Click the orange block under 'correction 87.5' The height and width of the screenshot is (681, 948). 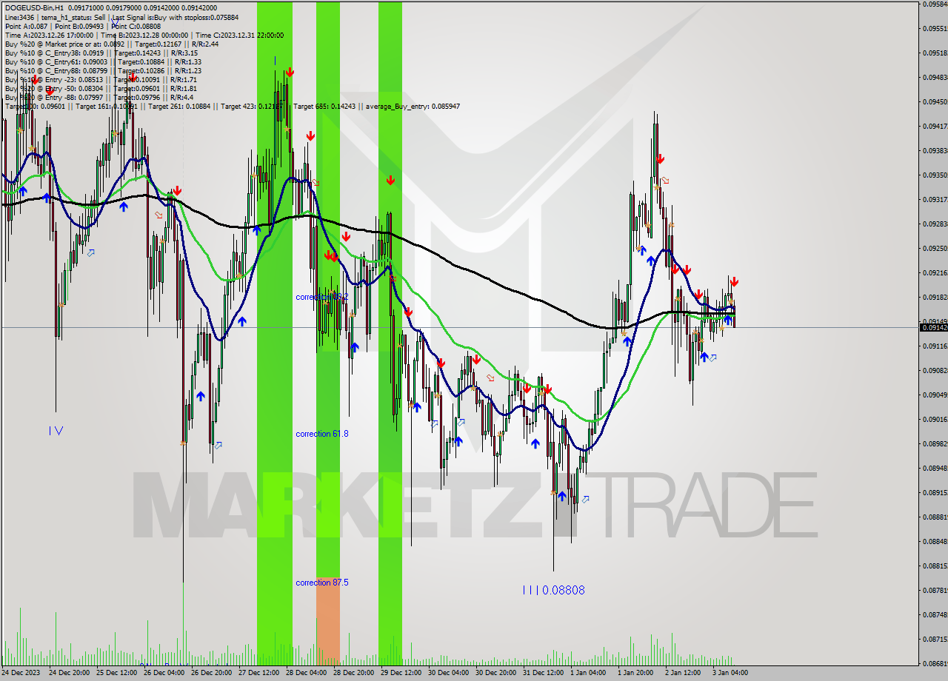pos(328,621)
